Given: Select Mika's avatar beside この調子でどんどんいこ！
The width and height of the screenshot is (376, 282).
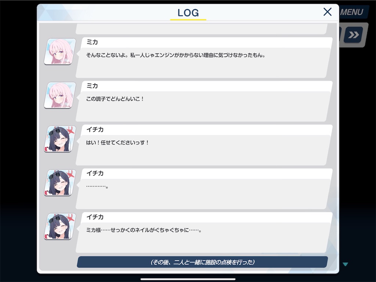Looking at the screenshot, I should 60,95.
